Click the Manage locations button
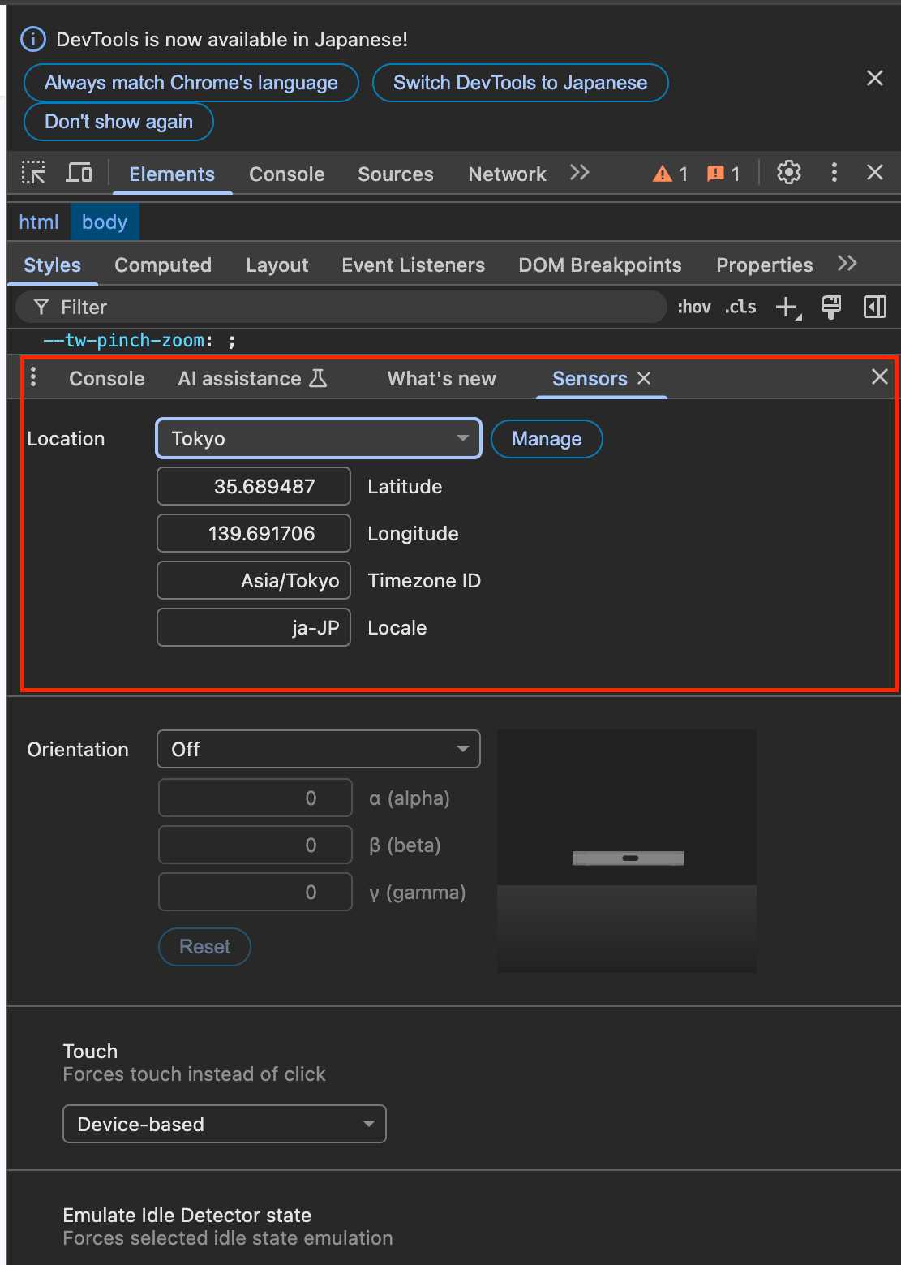This screenshot has height=1265, width=901. pos(547,439)
